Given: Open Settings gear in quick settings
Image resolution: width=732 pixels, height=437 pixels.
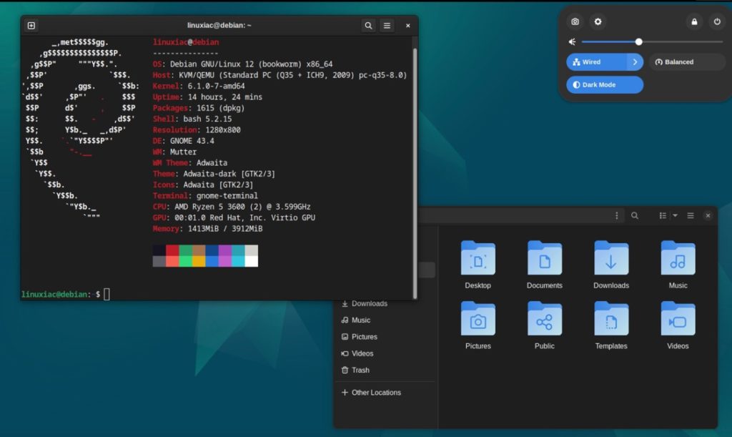Looking at the screenshot, I should click(x=598, y=21).
